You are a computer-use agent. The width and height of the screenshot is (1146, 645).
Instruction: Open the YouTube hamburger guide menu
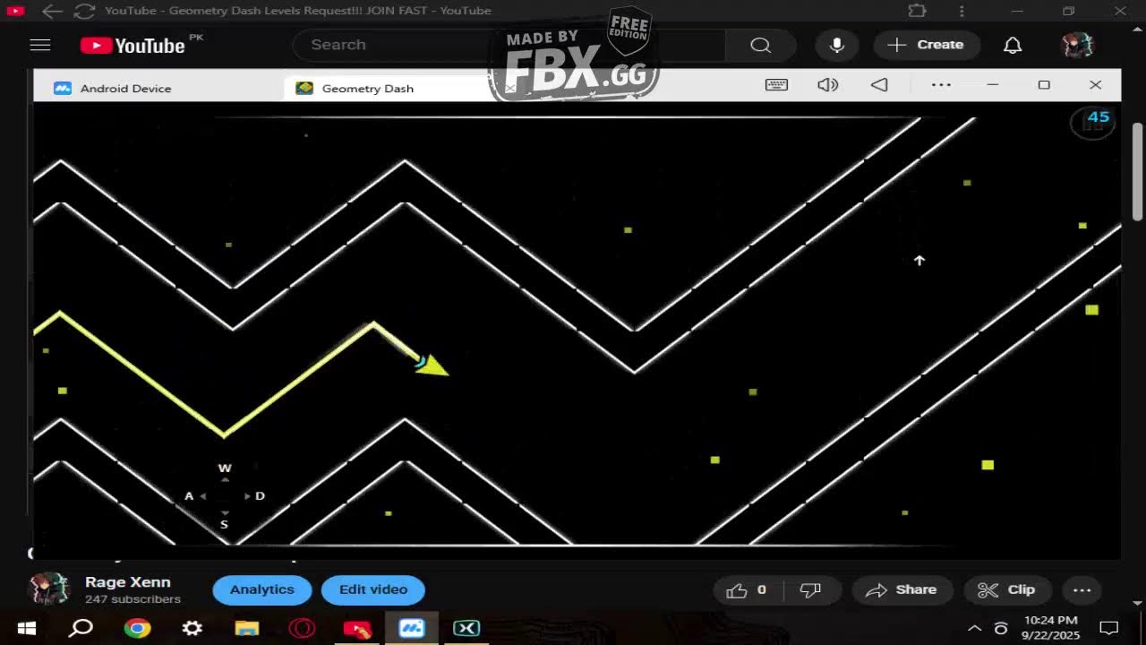[x=40, y=45]
